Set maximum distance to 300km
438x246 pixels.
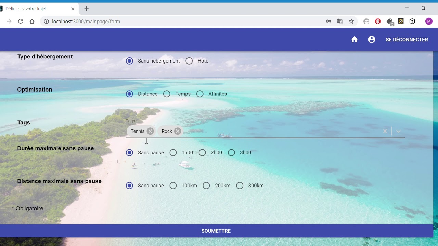point(240,186)
